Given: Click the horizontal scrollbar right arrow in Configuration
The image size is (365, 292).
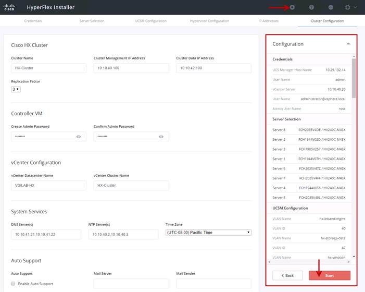Looking at the screenshot, I should (349, 262).
